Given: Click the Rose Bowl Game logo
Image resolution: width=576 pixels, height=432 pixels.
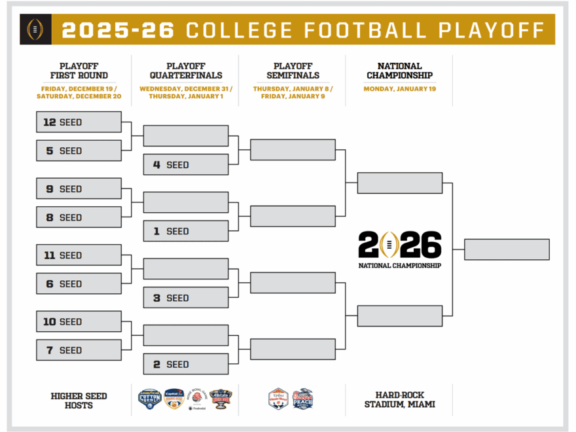Looking at the screenshot, I should (197, 397).
